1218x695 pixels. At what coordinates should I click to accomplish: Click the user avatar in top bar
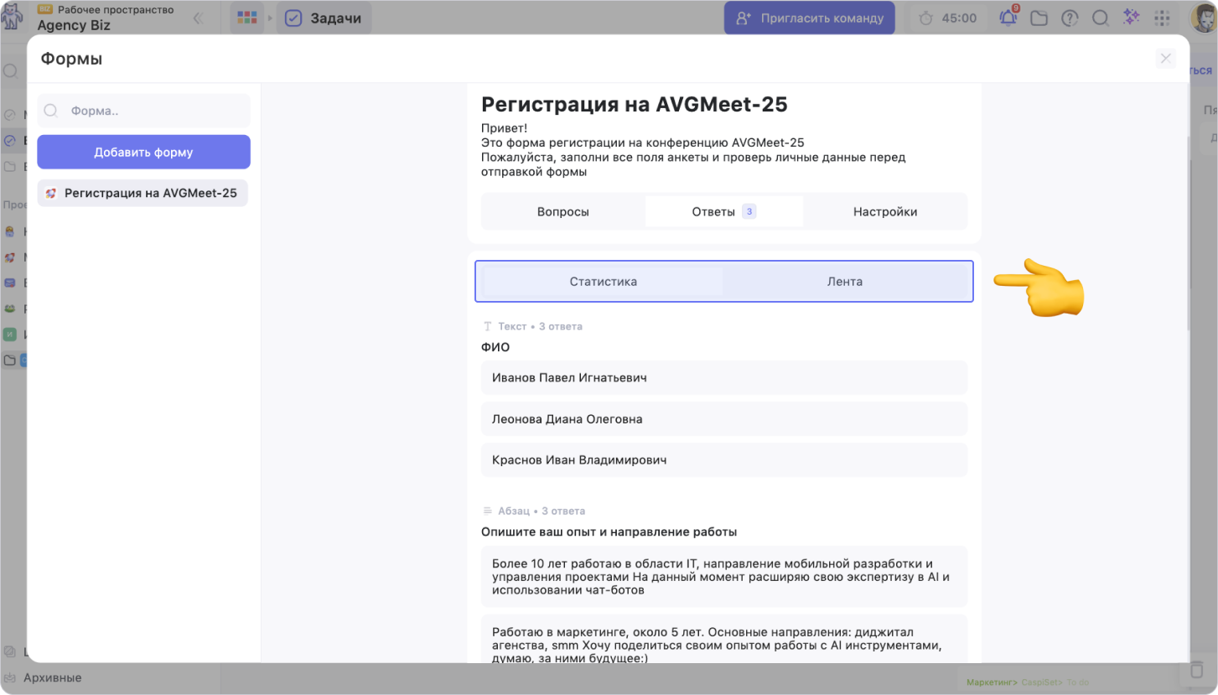tap(1204, 18)
